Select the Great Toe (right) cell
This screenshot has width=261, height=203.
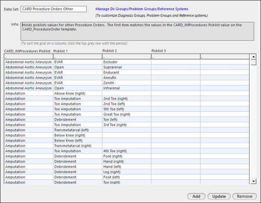[127, 114]
